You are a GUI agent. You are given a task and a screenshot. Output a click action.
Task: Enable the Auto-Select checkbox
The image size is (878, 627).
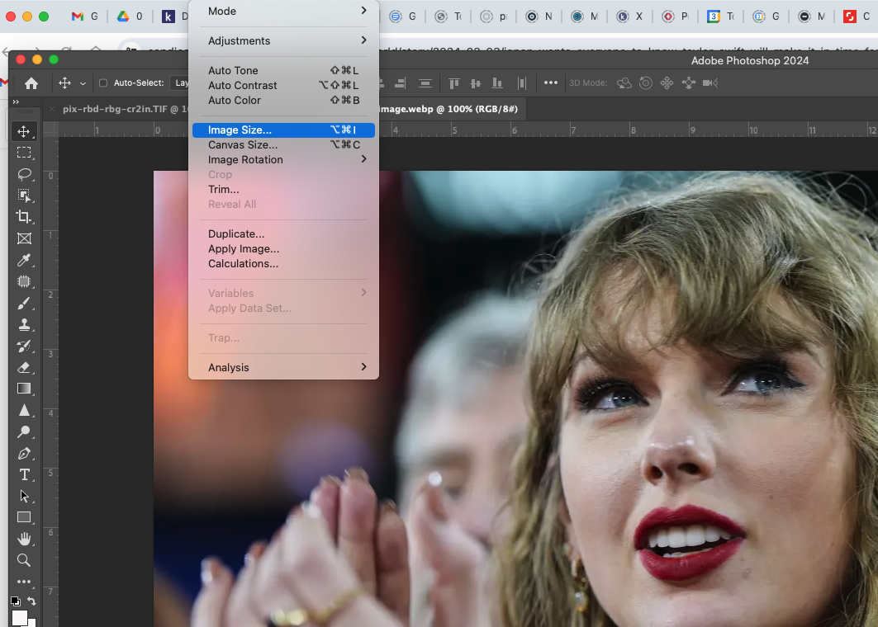pyautogui.click(x=103, y=83)
